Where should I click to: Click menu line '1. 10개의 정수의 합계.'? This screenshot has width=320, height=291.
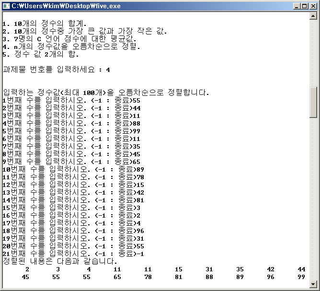coord(45,23)
